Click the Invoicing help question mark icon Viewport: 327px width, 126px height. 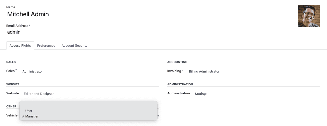pos(183,70)
